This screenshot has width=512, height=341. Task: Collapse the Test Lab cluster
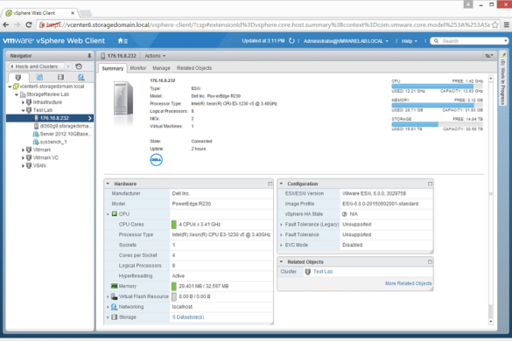click(x=23, y=110)
